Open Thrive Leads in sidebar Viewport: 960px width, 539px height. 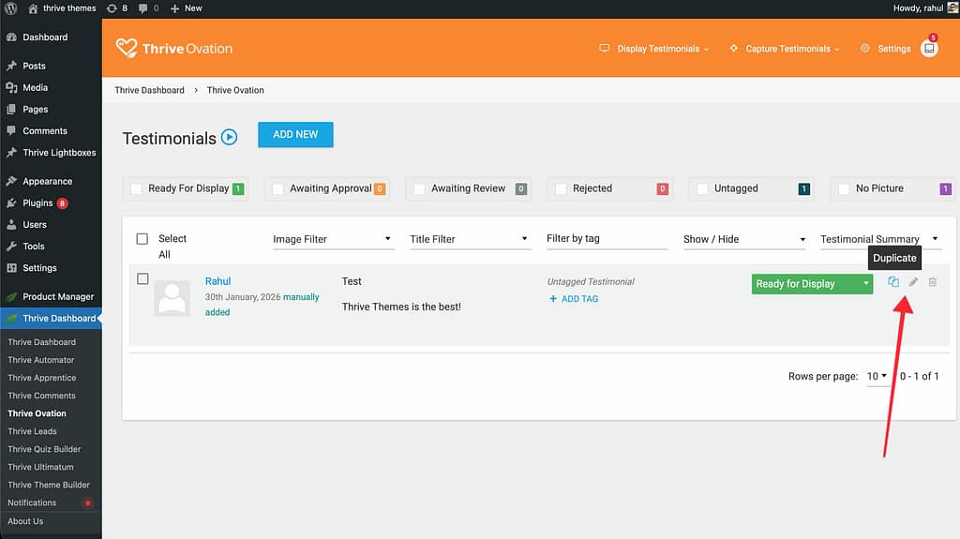33,431
